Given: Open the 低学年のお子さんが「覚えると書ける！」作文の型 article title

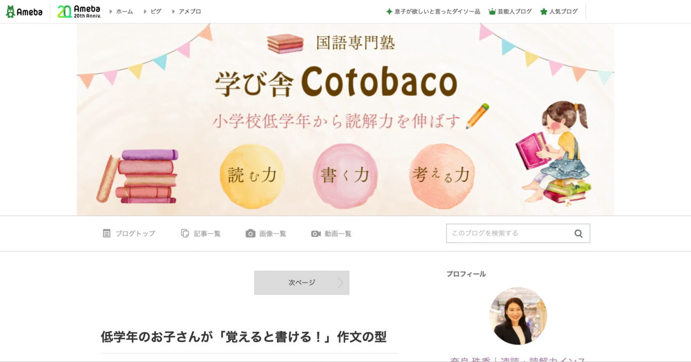Looking at the screenshot, I should 243,337.
